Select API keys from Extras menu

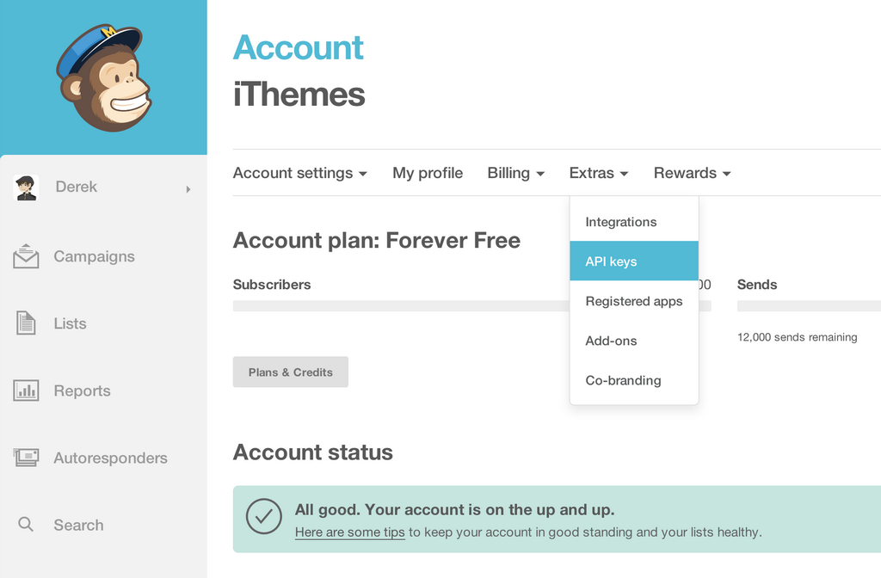634,261
